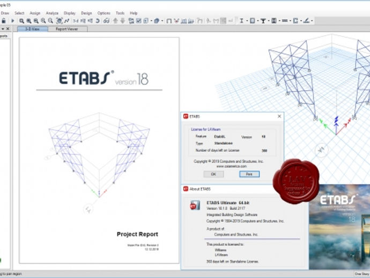The width and height of the screenshot is (370, 278).
Task: Click the Project Report cover page
Action: click(99, 150)
